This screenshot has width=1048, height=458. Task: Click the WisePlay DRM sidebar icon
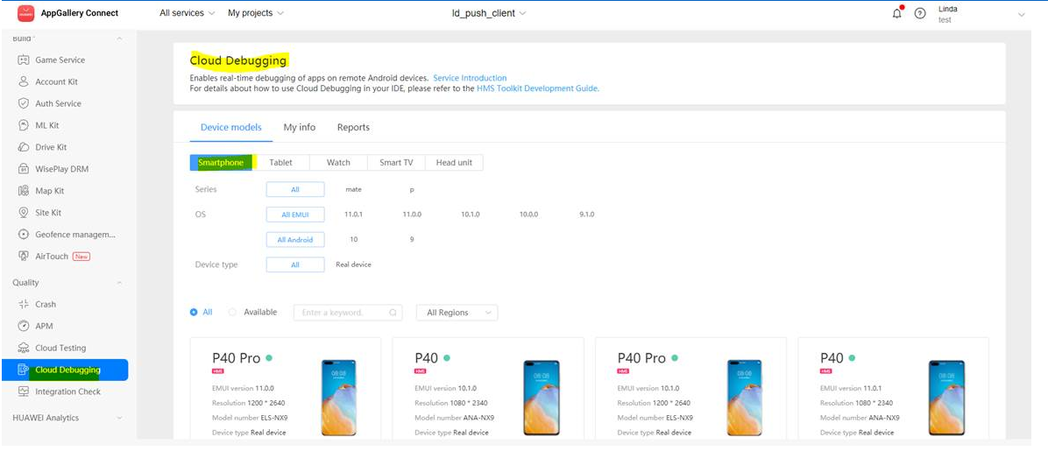(x=24, y=169)
